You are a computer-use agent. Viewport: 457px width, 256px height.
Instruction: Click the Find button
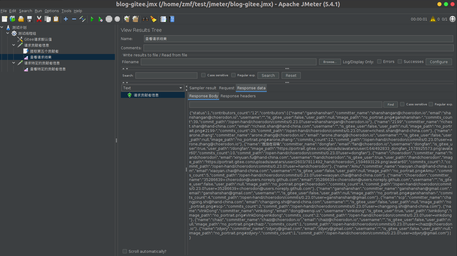tap(391, 104)
